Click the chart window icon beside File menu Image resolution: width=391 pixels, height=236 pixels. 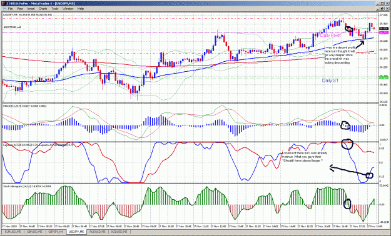pyautogui.click(x=4, y=9)
